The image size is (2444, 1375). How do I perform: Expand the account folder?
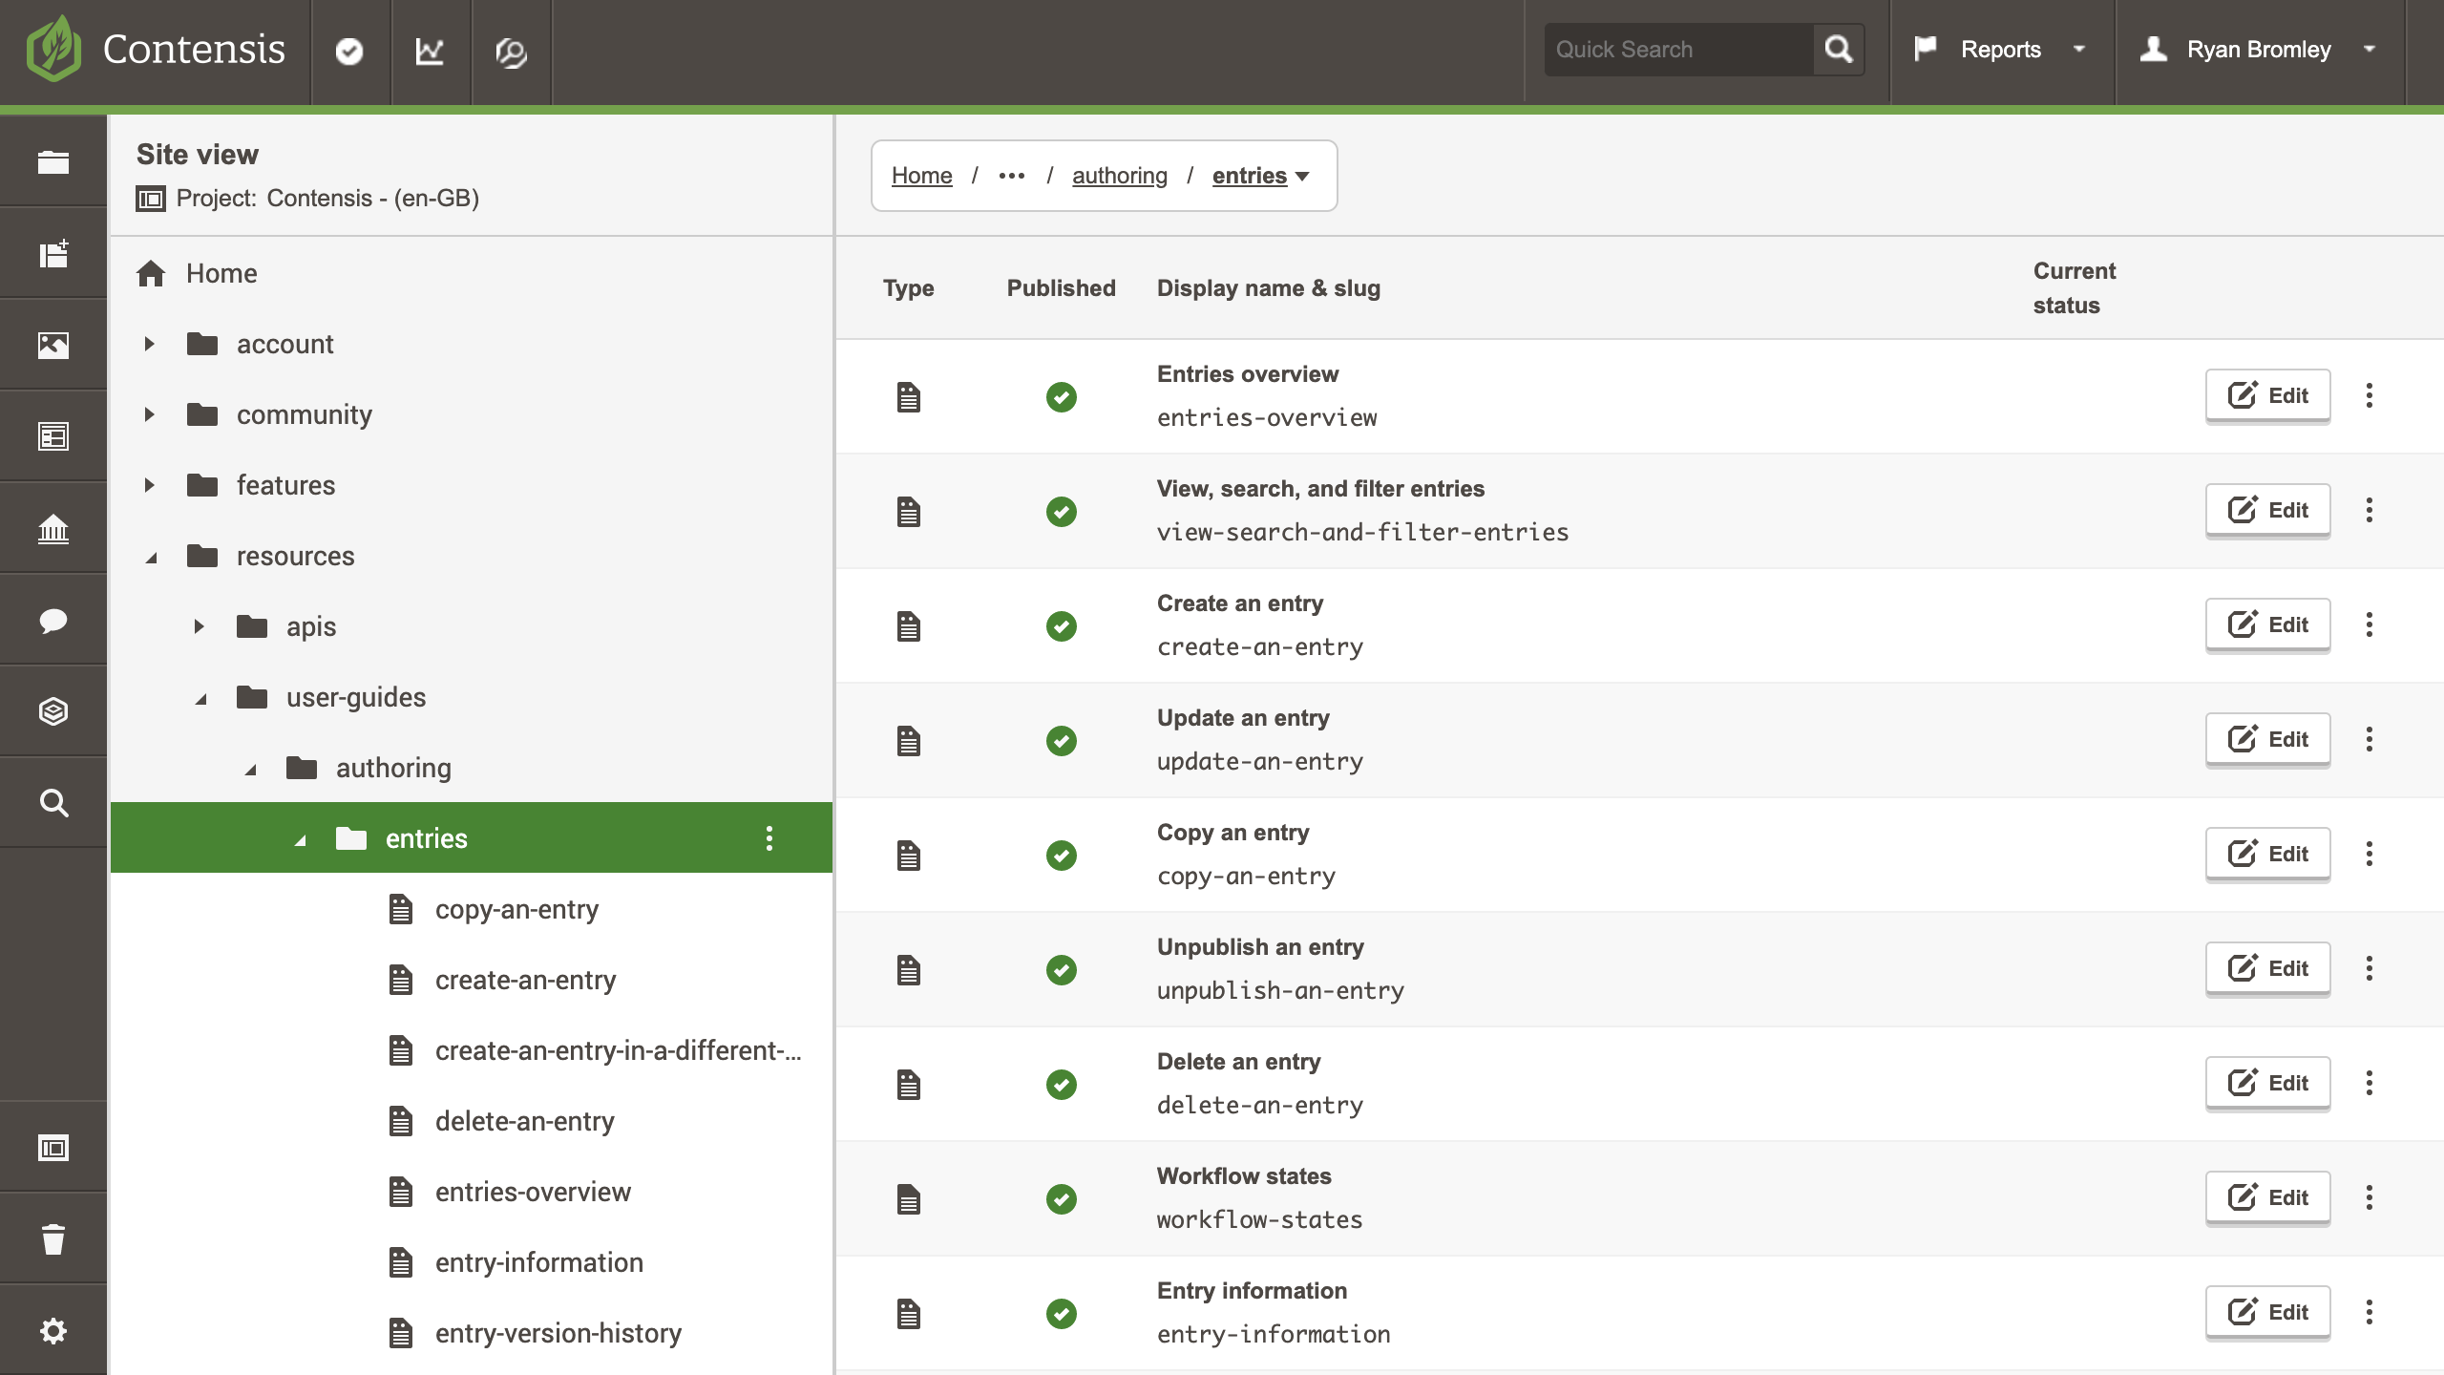coord(150,344)
